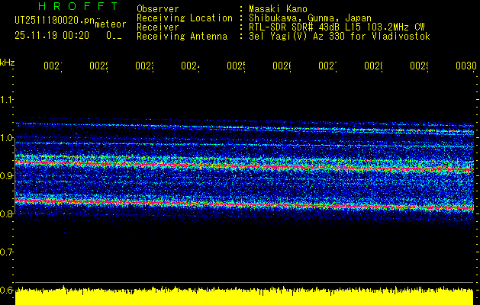This screenshot has height=305, width=480.
Task: Click the 0.8 frequency axis label
Action: click(x=6, y=214)
